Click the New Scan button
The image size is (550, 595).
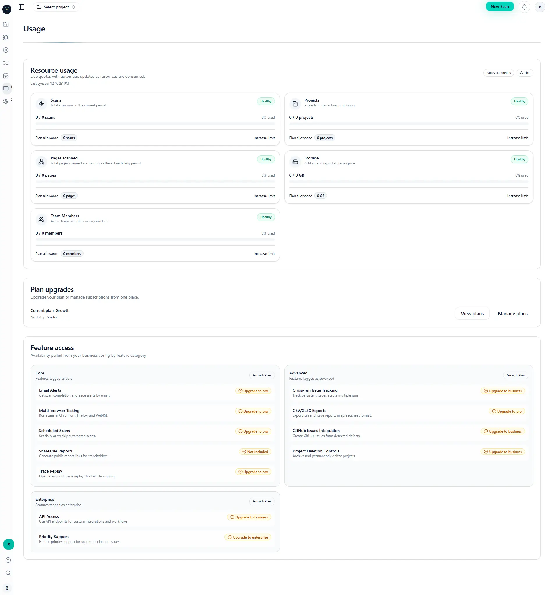[x=500, y=6]
